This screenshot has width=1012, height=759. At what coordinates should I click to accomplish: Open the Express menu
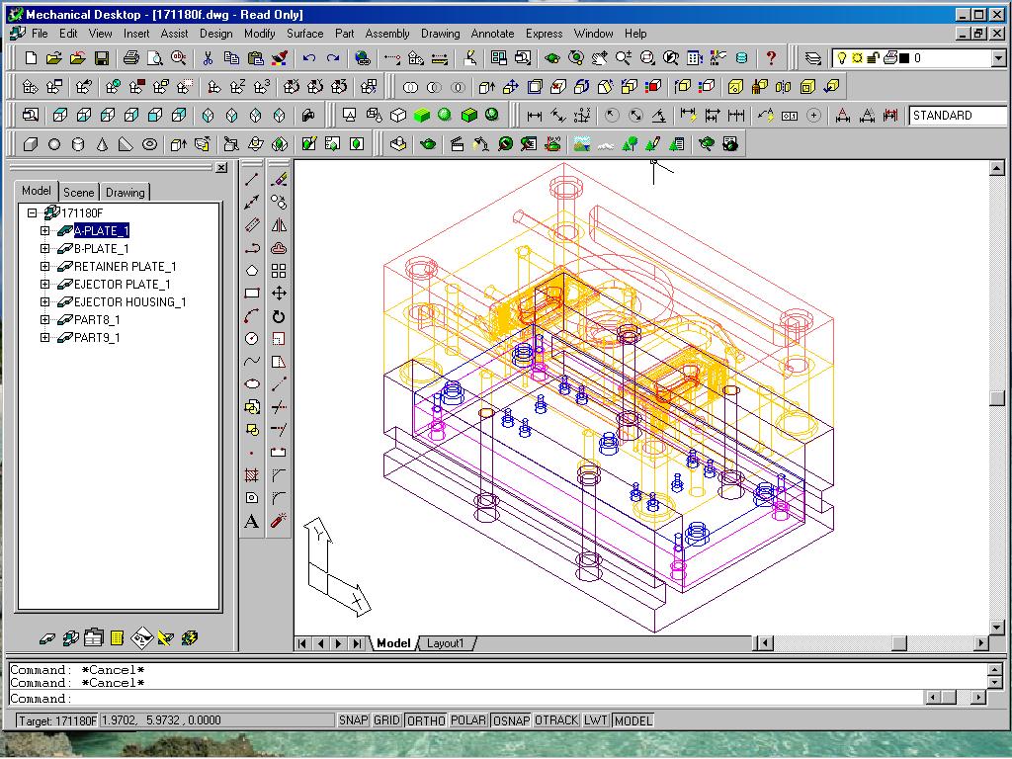545,34
